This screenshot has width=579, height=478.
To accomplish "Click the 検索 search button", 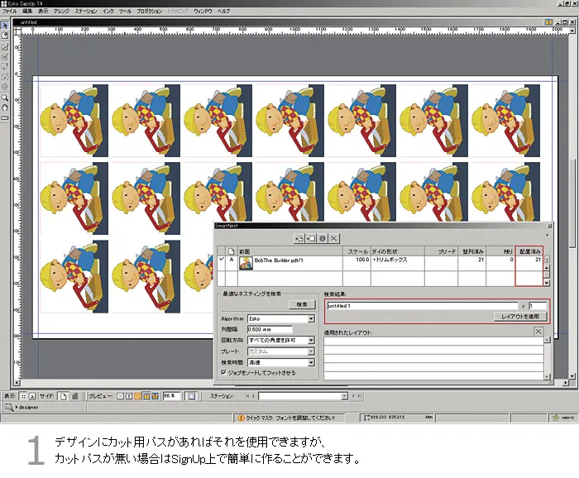I will click(x=302, y=304).
